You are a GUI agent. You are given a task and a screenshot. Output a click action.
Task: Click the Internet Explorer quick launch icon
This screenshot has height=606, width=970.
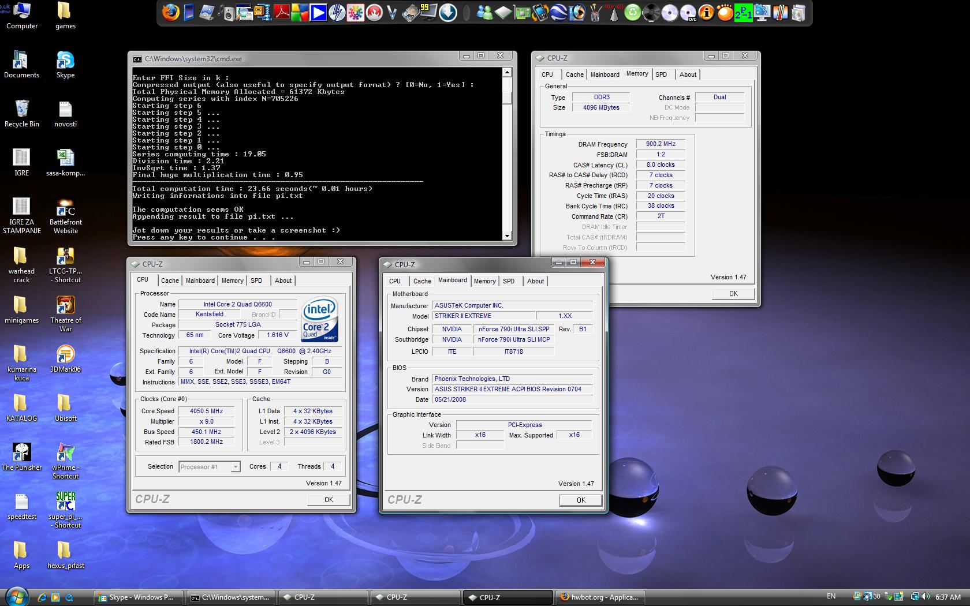point(42,597)
